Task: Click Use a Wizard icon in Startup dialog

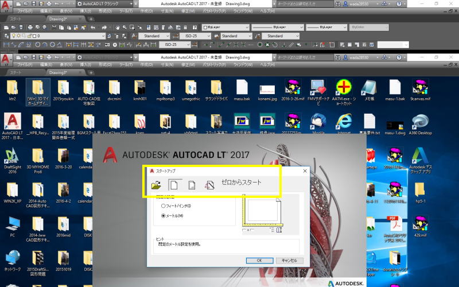Action: 209,185
